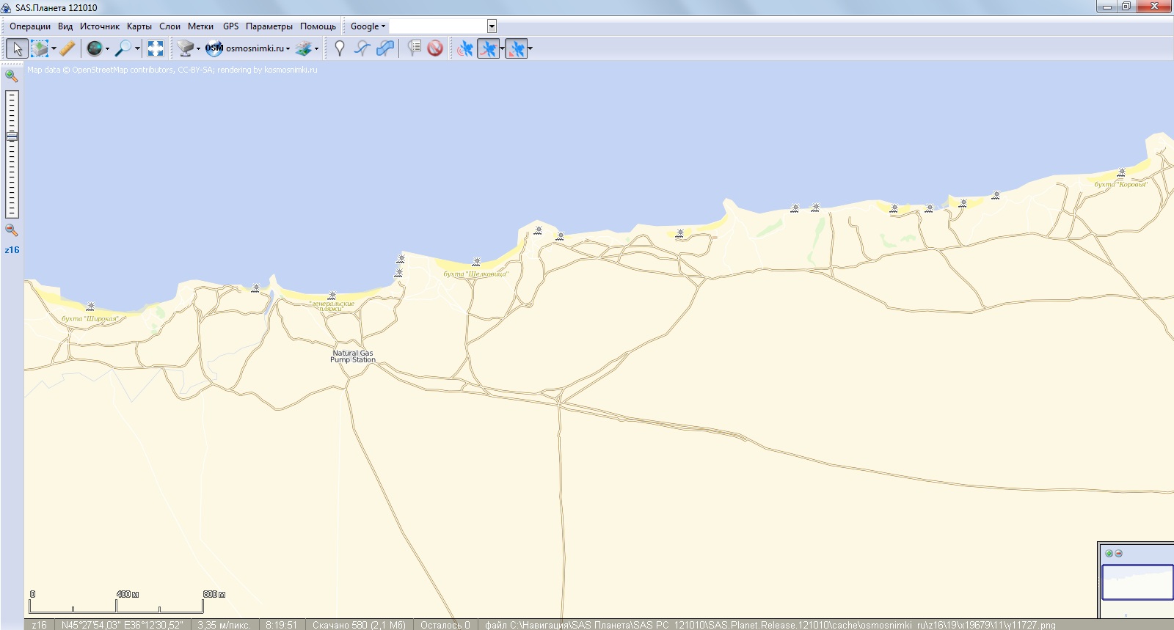1174x630 pixels.
Task: Click the zoom in magnifier button
Action: 11,76
